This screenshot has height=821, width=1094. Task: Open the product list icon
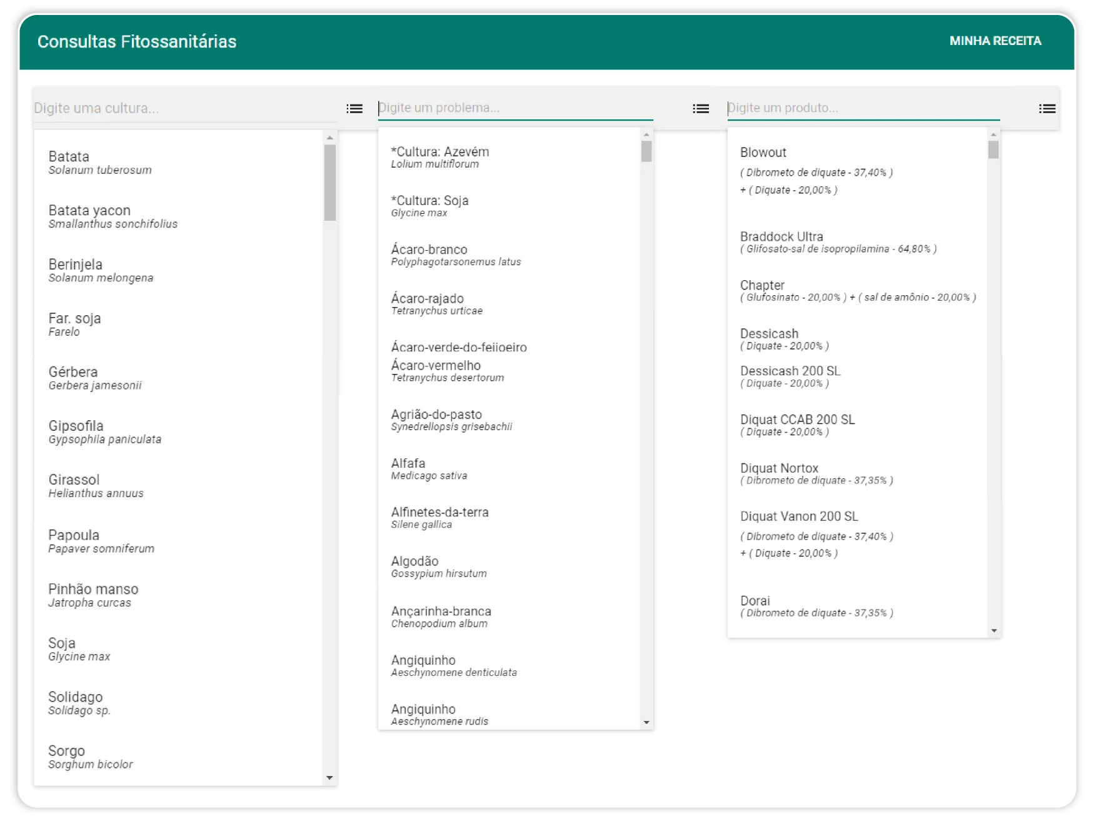1047,109
